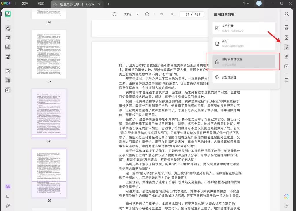Toggle the Layers panel icon

pos(8,187)
